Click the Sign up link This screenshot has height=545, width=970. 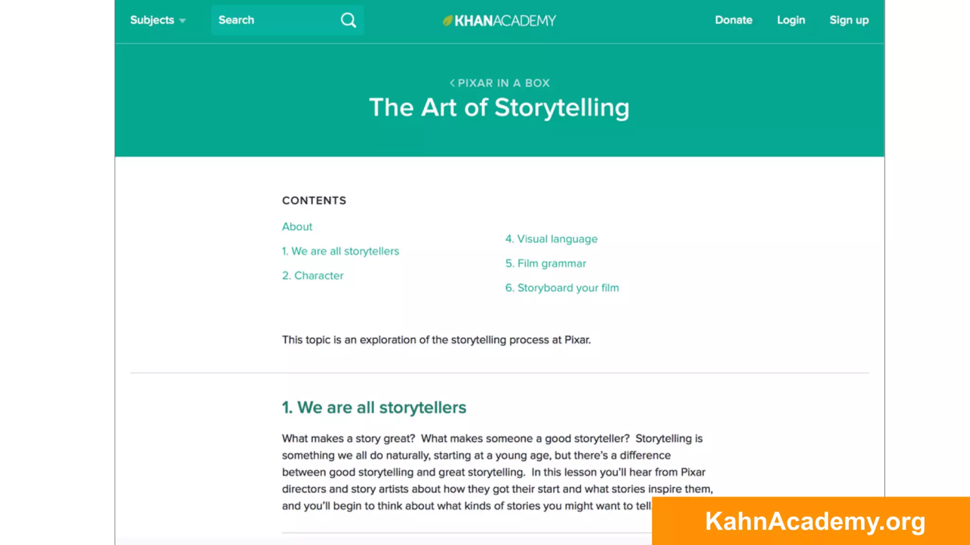849,20
